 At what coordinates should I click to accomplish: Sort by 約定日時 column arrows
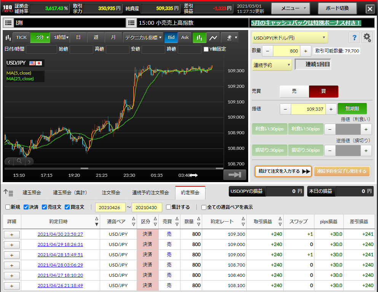pyautogui.click(x=97, y=221)
